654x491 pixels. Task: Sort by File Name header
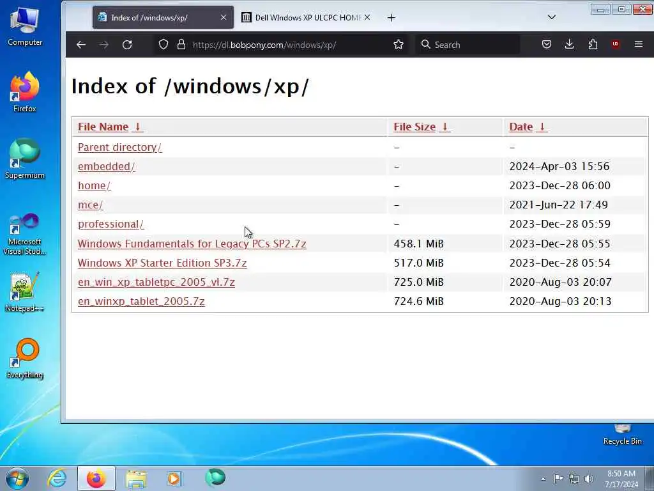coord(110,127)
